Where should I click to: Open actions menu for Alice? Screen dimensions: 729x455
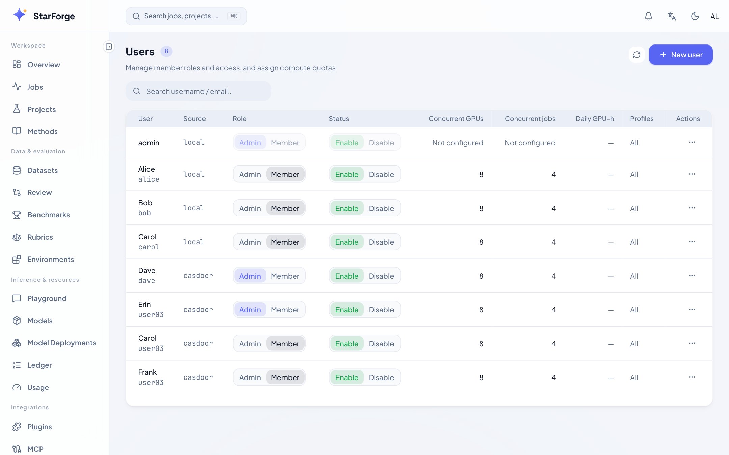coord(692,174)
